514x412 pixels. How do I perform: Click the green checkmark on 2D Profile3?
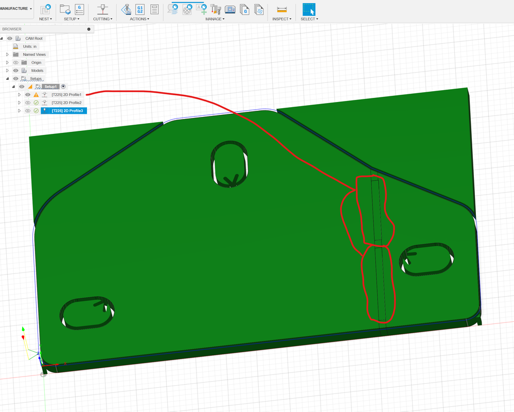point(36,111)
